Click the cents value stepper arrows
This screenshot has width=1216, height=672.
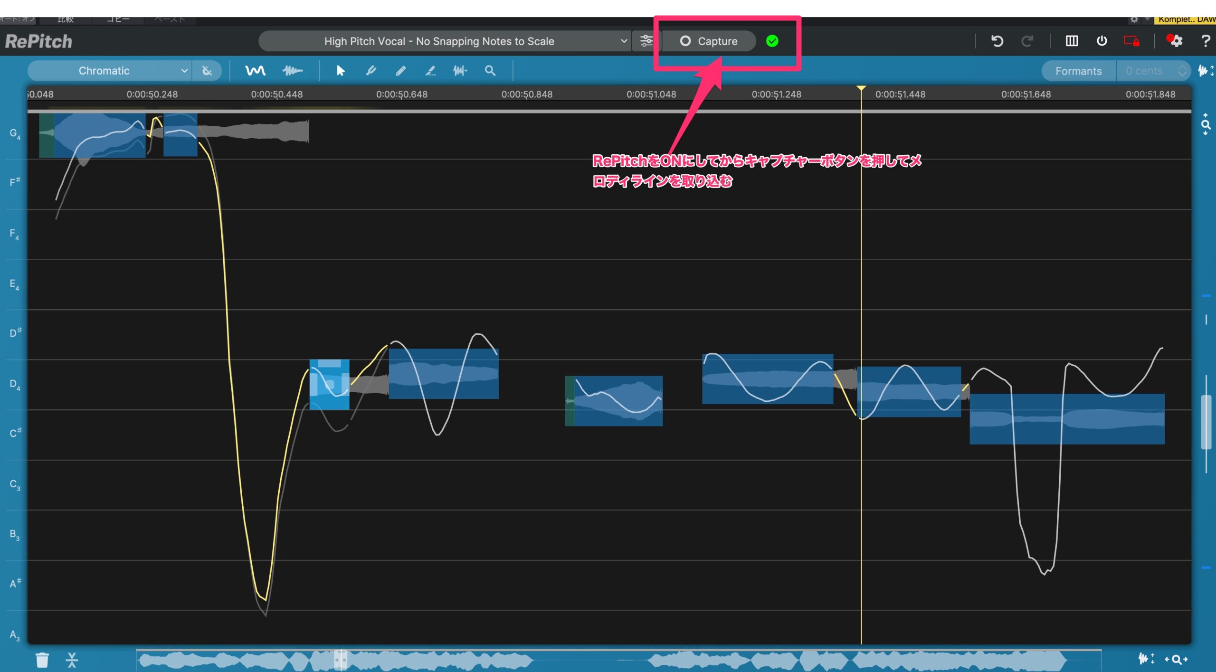(x=1182, y=71)
